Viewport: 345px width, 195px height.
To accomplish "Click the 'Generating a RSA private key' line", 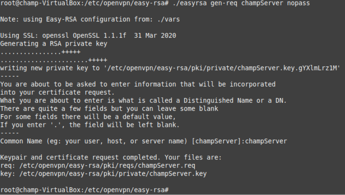I will point(54,44).
